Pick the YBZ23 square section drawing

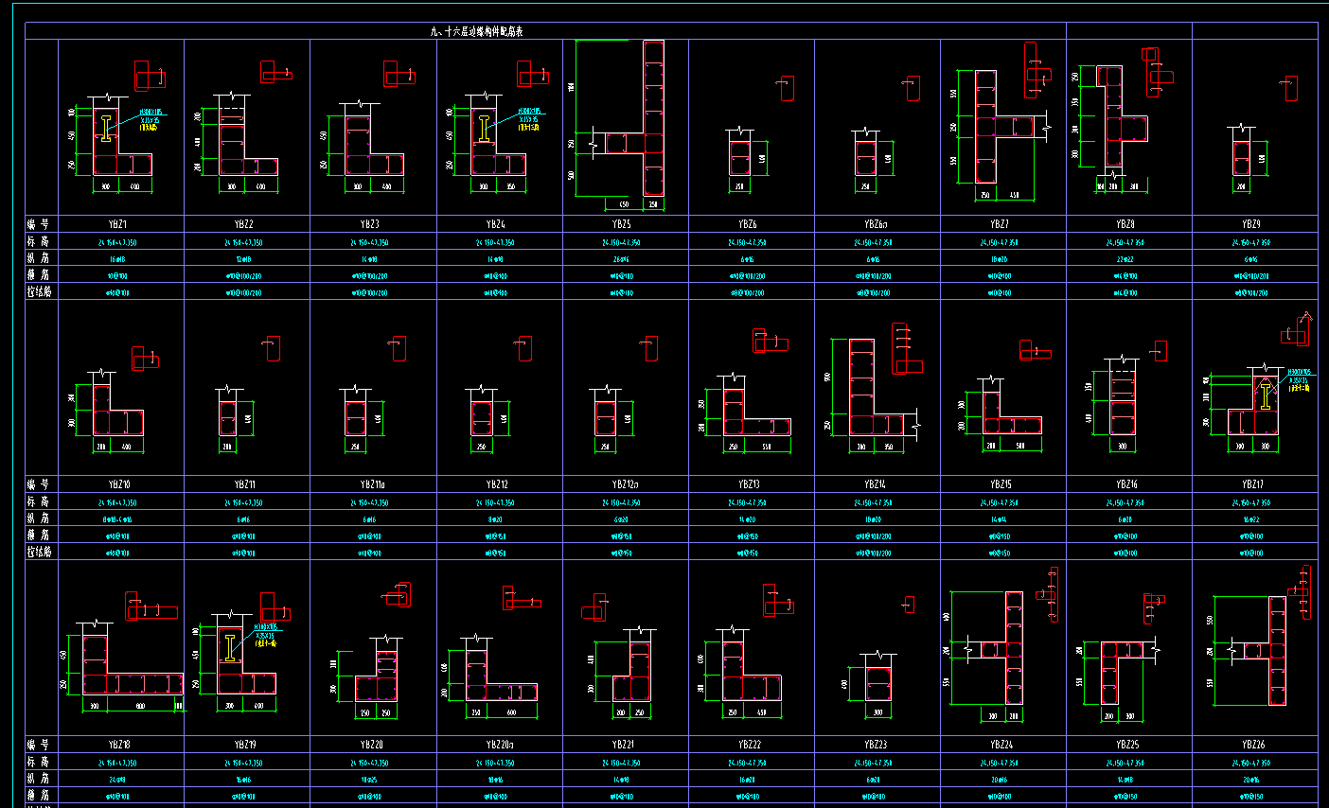pyautogui.click(x=877, y=683)
